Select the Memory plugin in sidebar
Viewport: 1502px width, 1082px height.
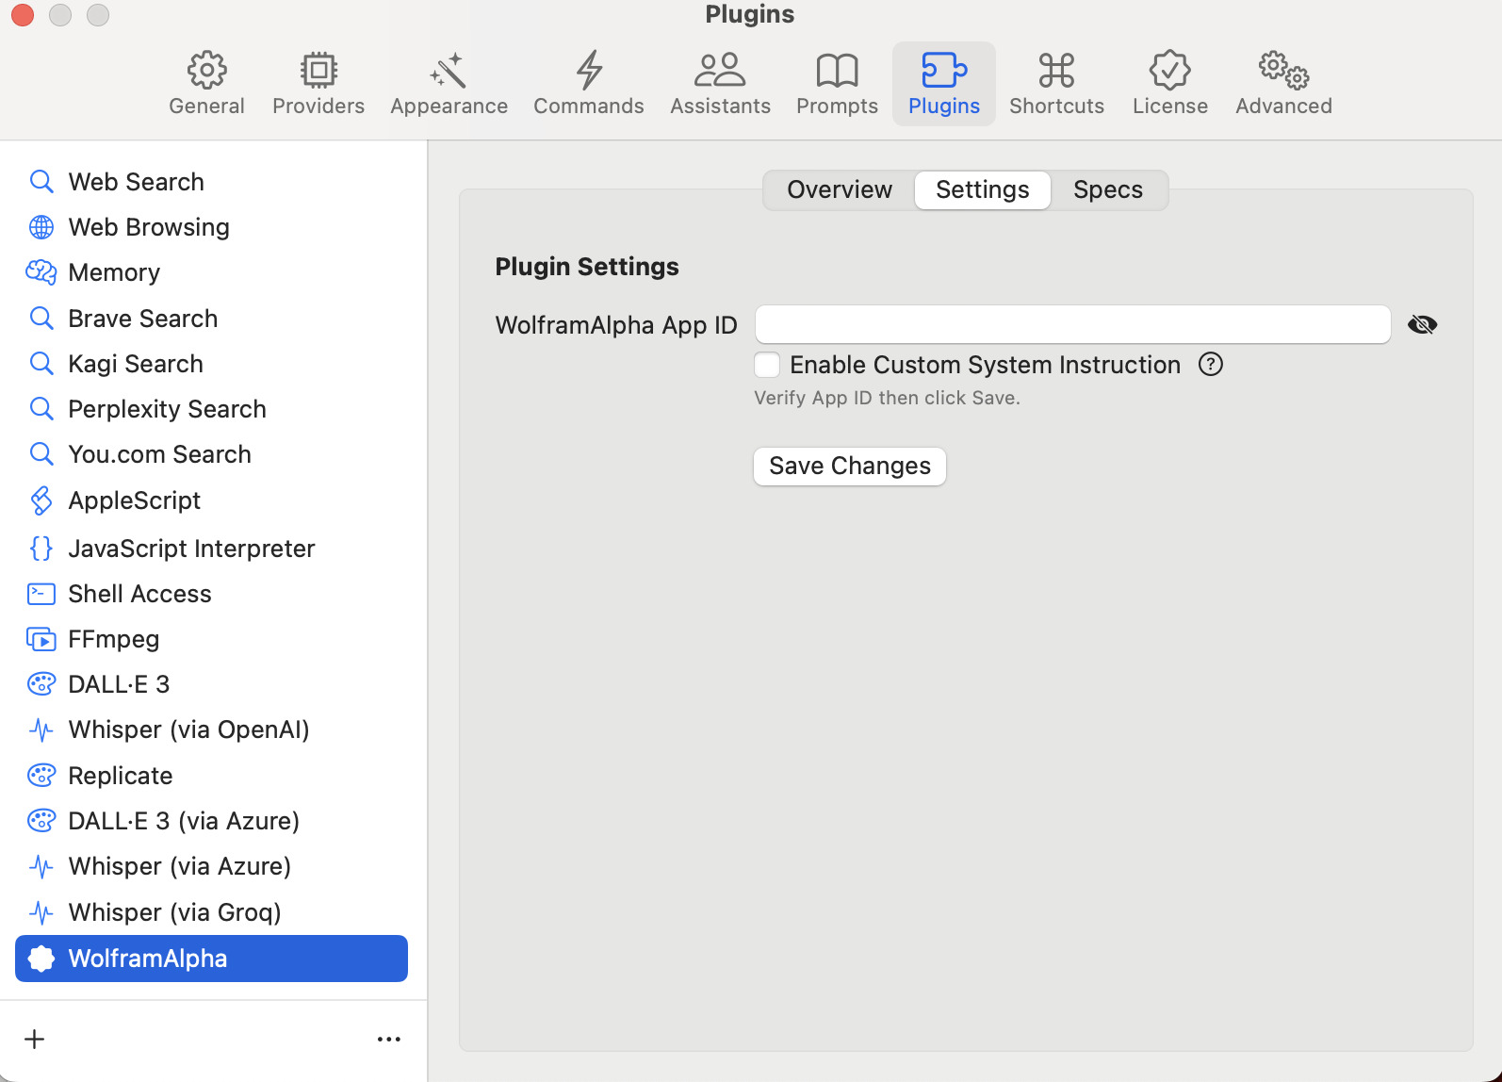(114, 272)
